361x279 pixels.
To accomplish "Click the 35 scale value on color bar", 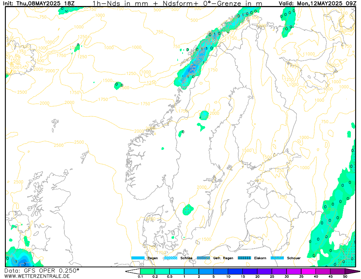I will (301, 276).
